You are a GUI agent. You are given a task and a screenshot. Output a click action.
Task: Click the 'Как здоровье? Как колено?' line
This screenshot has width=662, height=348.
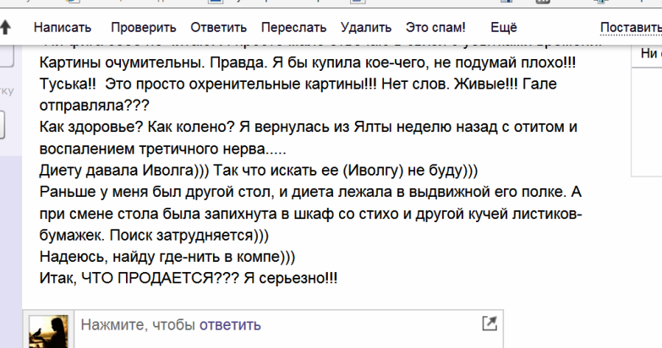(308, 128)
